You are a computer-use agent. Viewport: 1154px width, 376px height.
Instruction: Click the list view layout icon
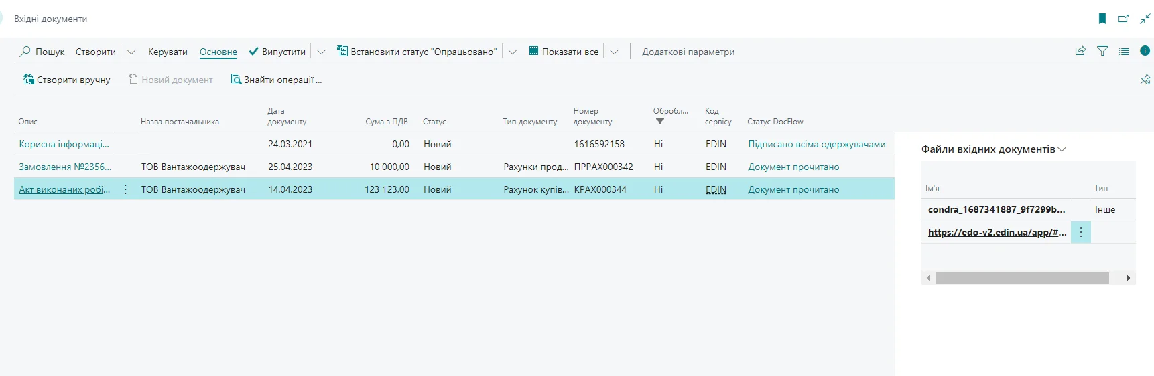tap(1124, 51)
